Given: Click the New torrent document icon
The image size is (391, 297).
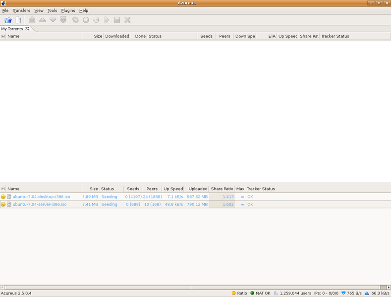Looking at the screenshot, I should point(18,20).
